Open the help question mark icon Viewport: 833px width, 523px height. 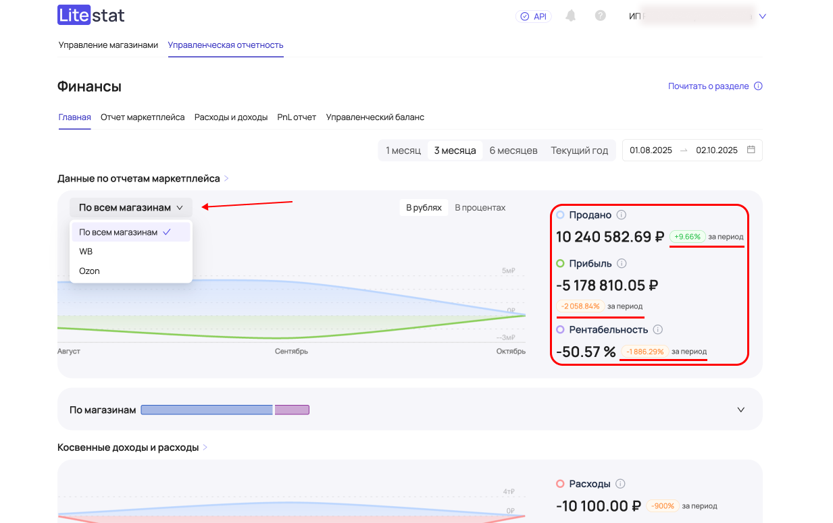click(600, 16)
